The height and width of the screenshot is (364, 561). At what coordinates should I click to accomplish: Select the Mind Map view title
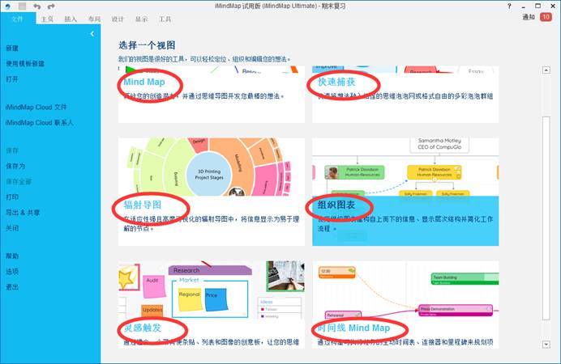point(144,82)
